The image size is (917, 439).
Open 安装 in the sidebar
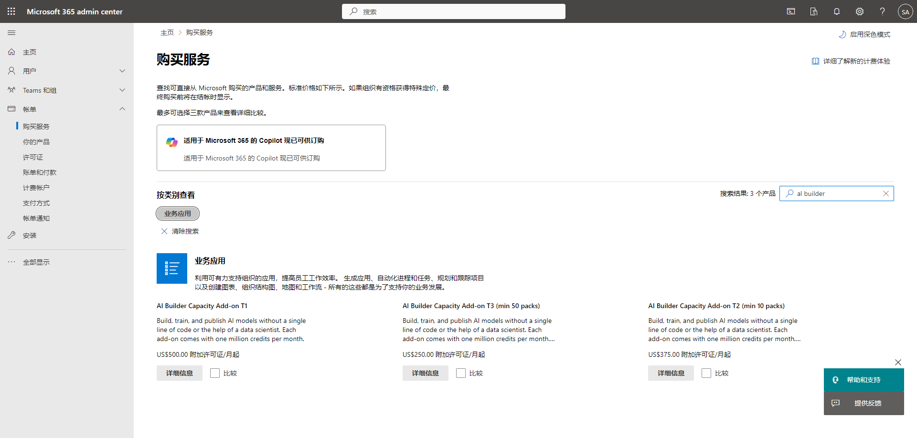coord(30,236)
